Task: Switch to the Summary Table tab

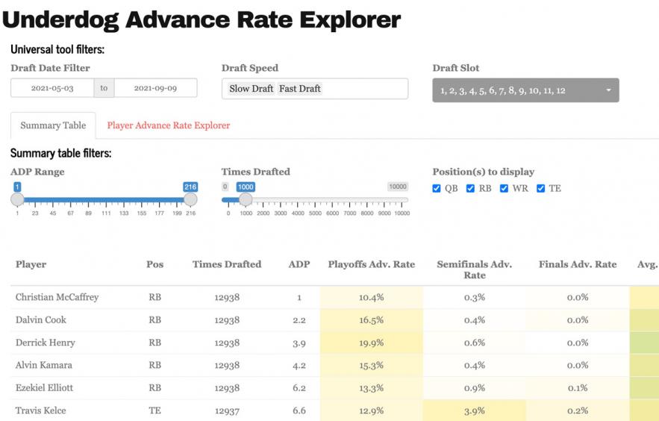Action: tap(53, 125)
